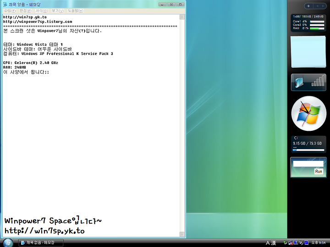Click the network disconnected red X tray icon
The height and width of the screenshot is (247, 330).
click(x=291, y=242)
